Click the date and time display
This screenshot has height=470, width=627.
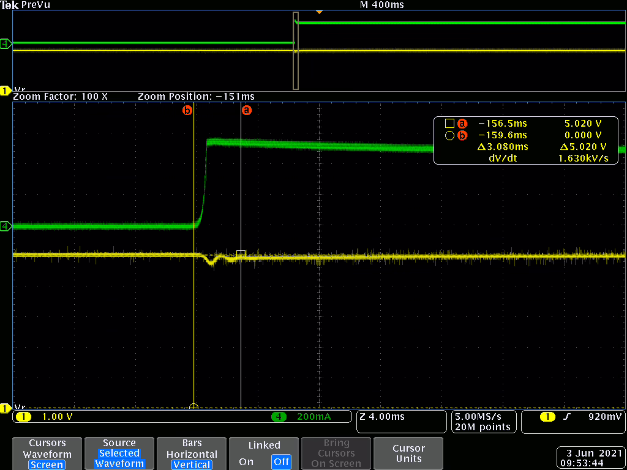point(590,458)
